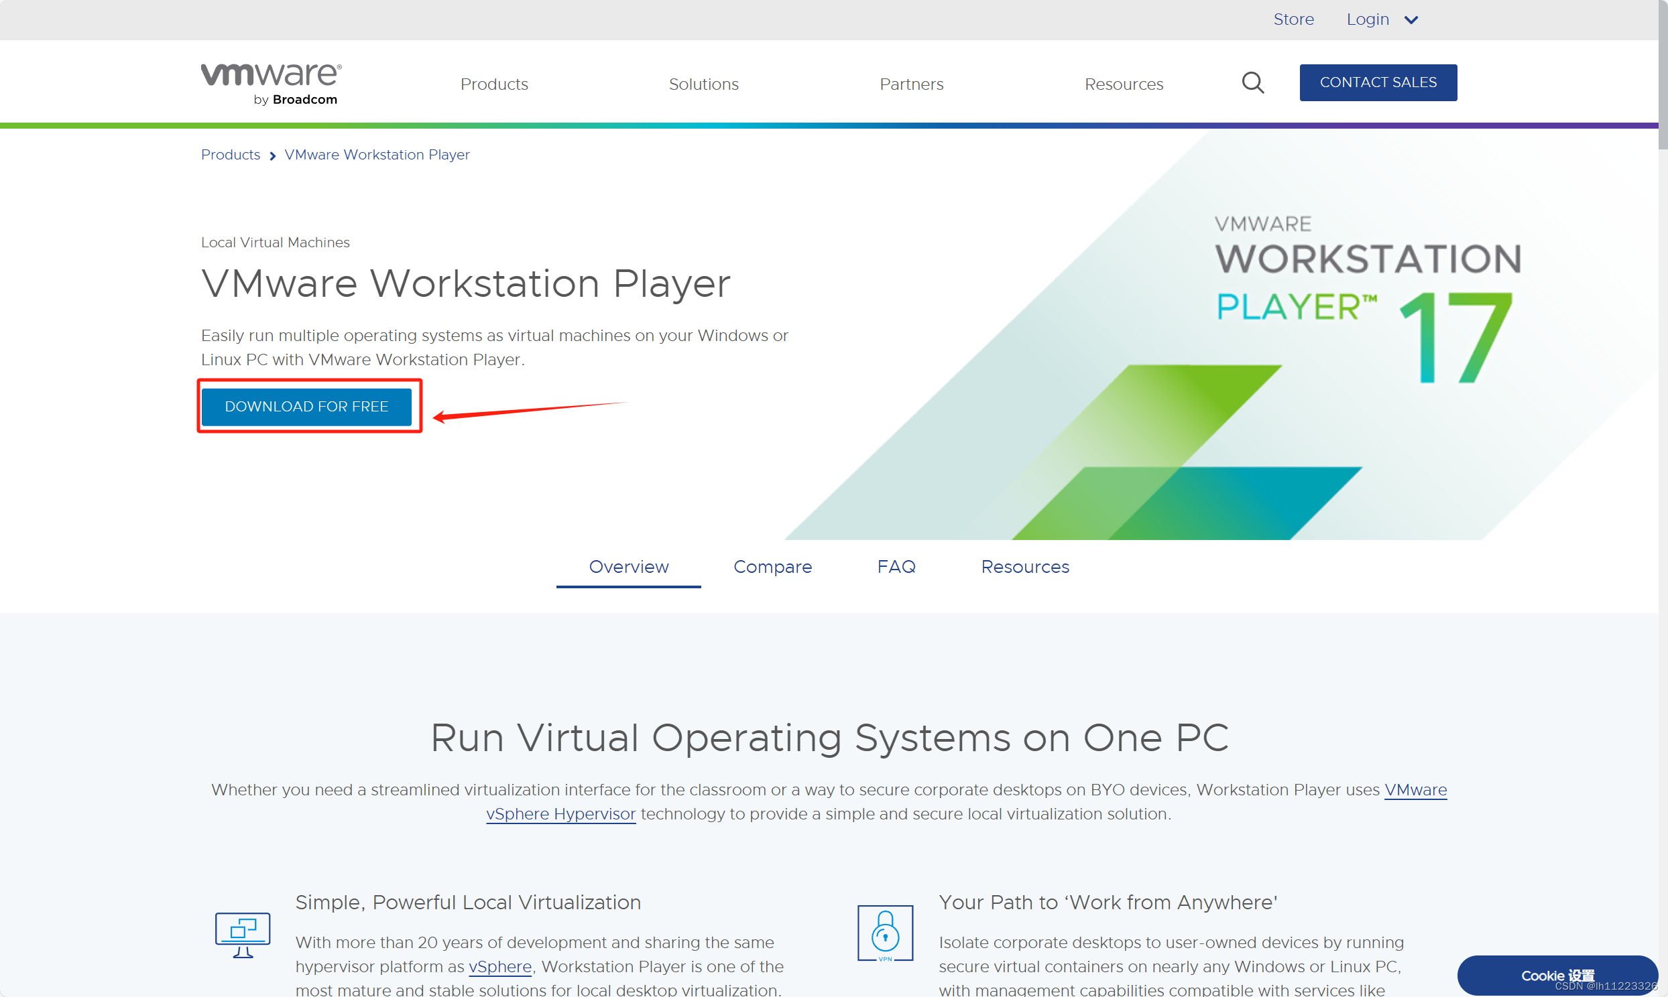1668x997 pixels.
Task: Click the 'VMware Workstation Player' page heading
Action: [x=465, y=283]
